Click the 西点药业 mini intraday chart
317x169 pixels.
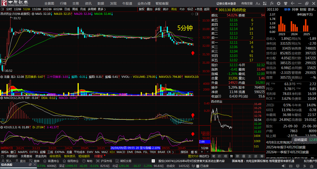(232, 127)
